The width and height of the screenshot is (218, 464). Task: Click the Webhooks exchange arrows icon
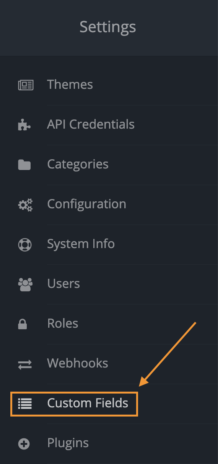coord(25,364)
